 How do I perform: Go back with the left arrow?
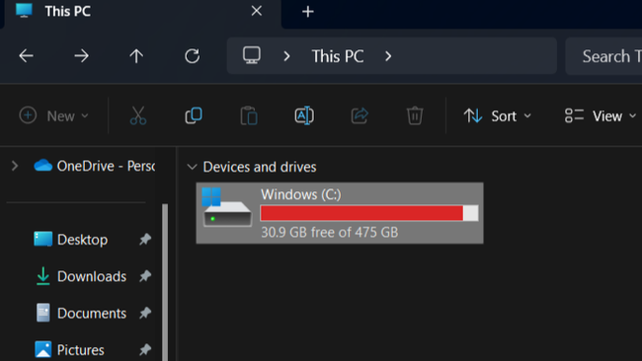coord(27,55)
